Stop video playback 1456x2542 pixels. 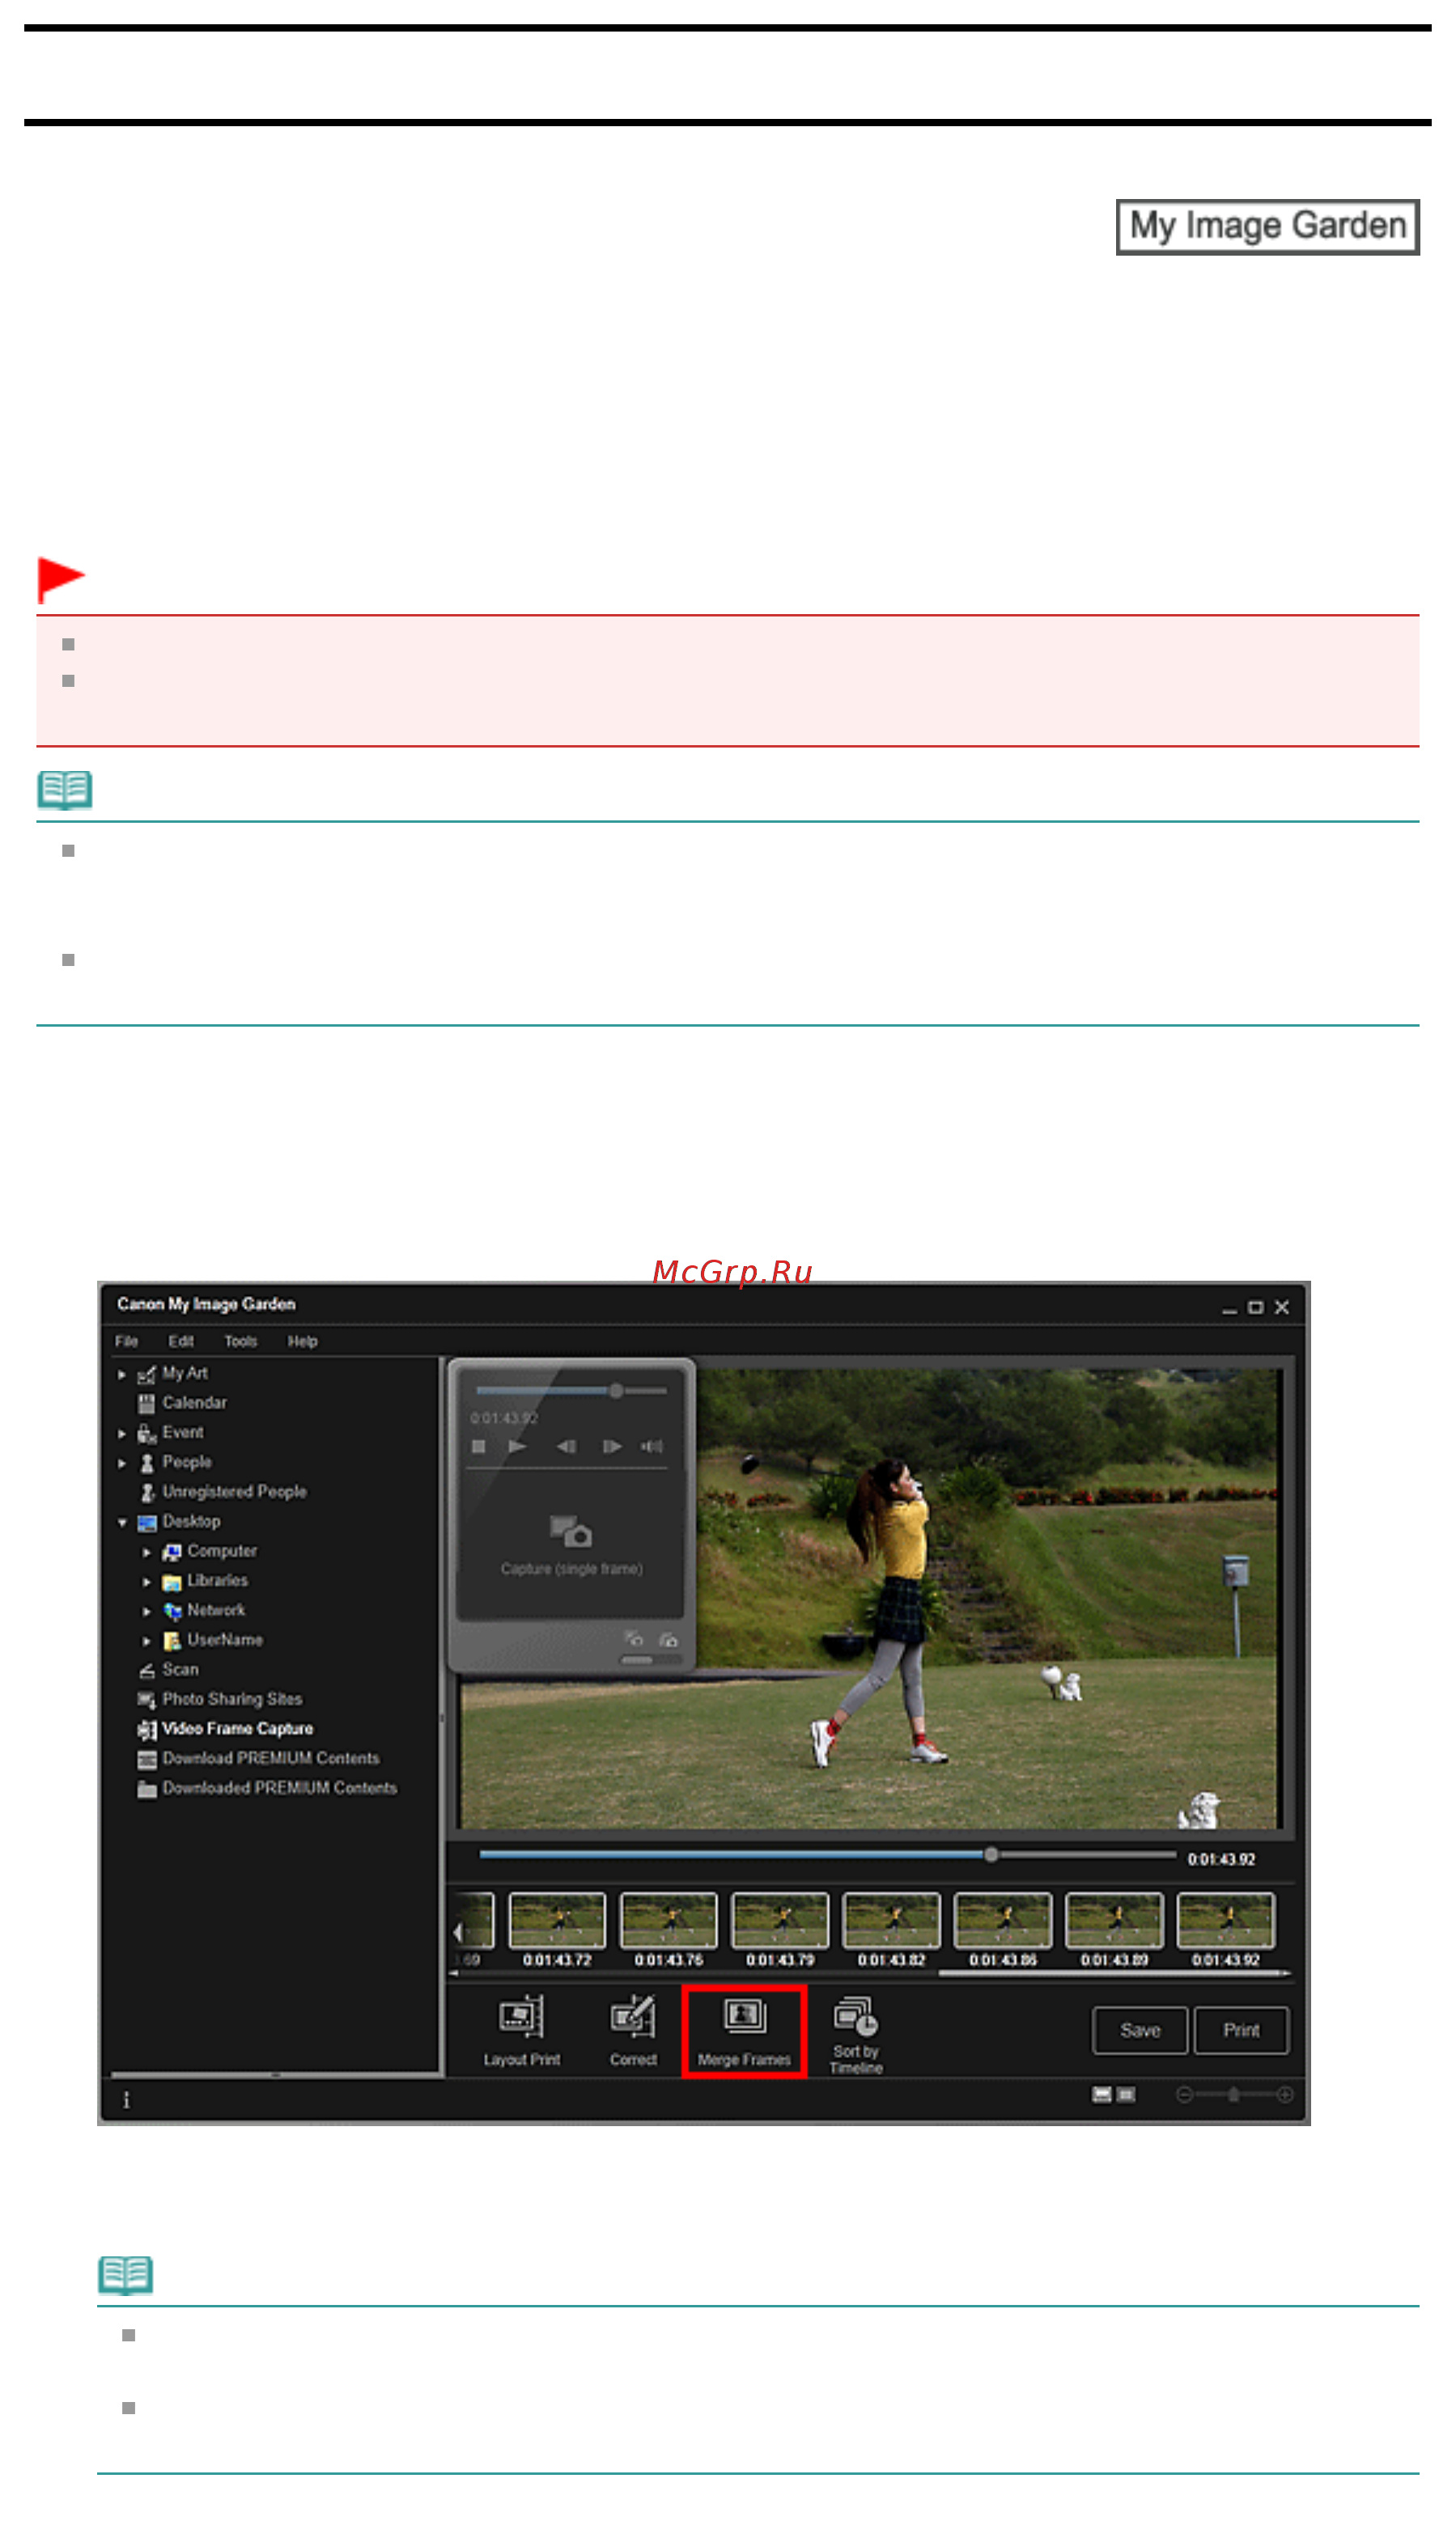tap(478, 1447)
